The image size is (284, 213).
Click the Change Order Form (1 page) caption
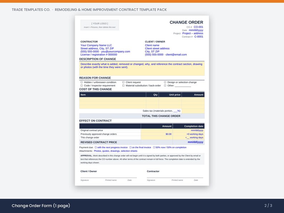pyautogui.click(x=41, y=205)
